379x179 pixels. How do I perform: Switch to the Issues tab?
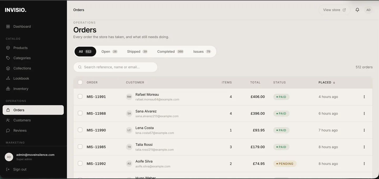click(202, 52)
